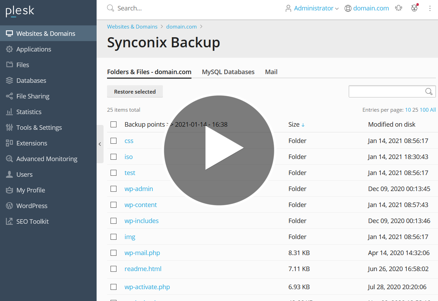Collapse the left sidebar panel
This screenshot has height=301, width=438.
100,144
